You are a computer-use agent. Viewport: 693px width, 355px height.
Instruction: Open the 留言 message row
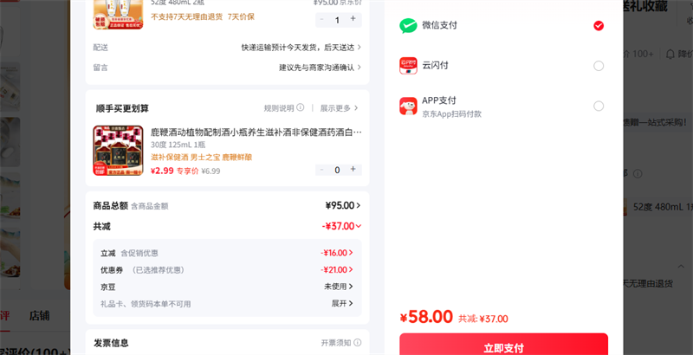[x=319, y=67]
